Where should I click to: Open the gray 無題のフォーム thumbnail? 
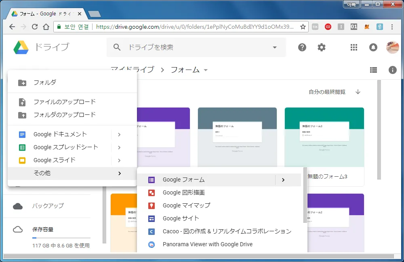coord(237,137)
